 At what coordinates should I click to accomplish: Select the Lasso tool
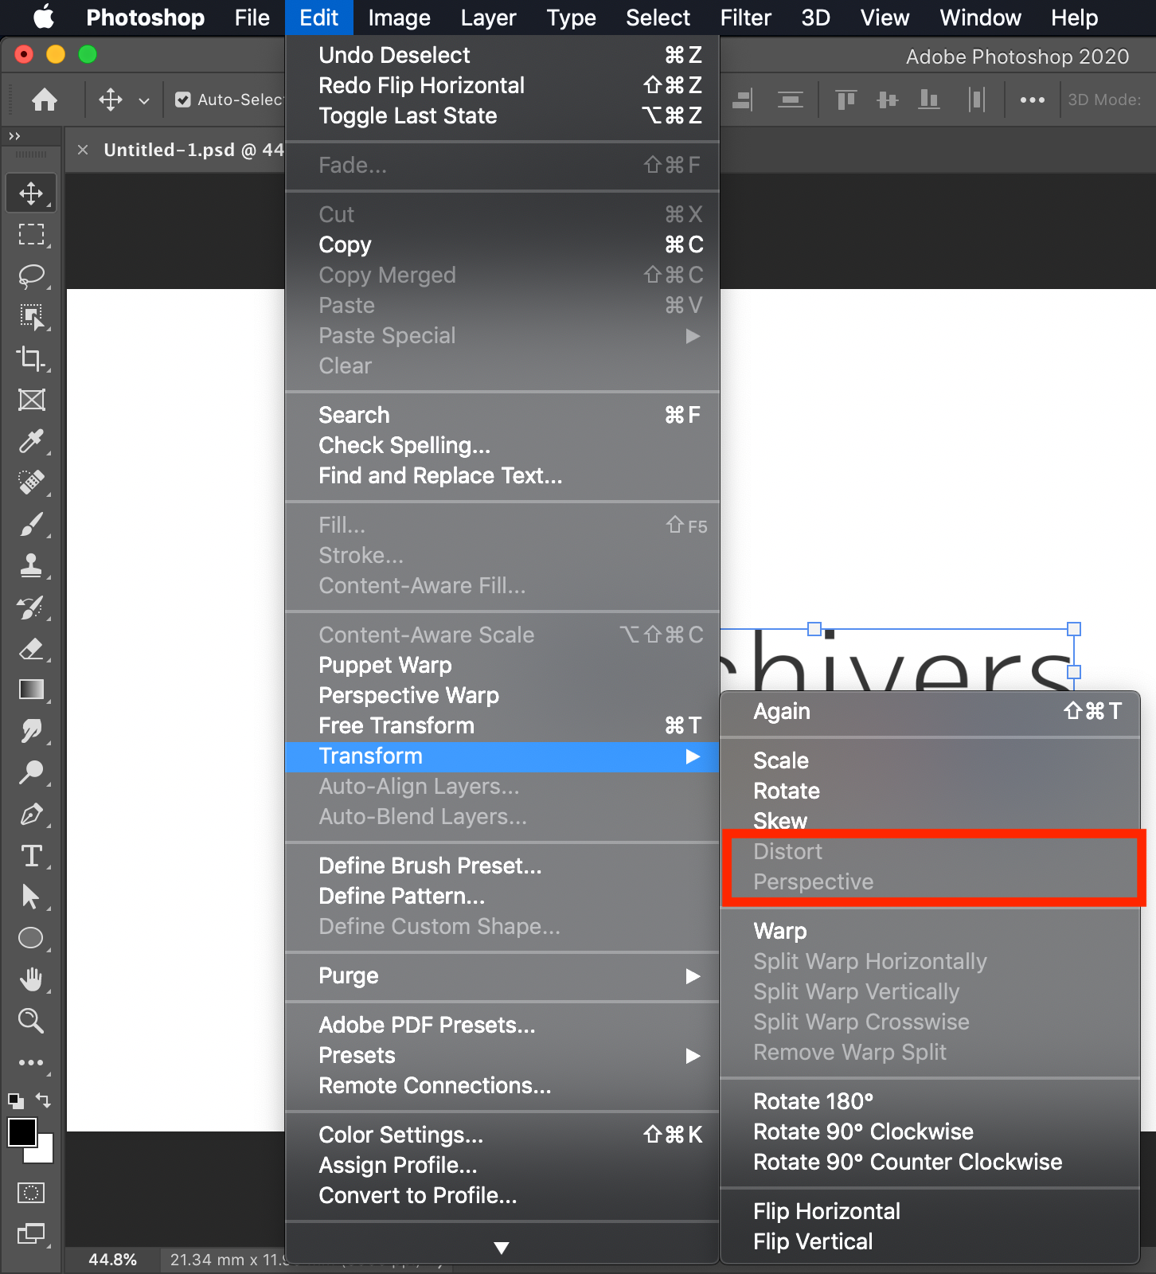pos(31,276)
